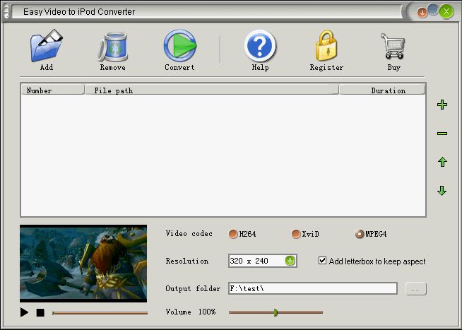Move item down with green down arrow

[442, 191]
